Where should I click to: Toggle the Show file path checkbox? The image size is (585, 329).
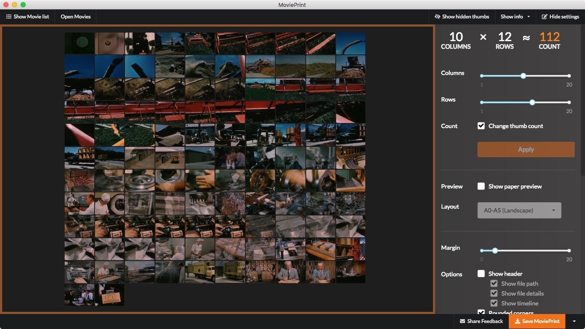click(494, 284)
